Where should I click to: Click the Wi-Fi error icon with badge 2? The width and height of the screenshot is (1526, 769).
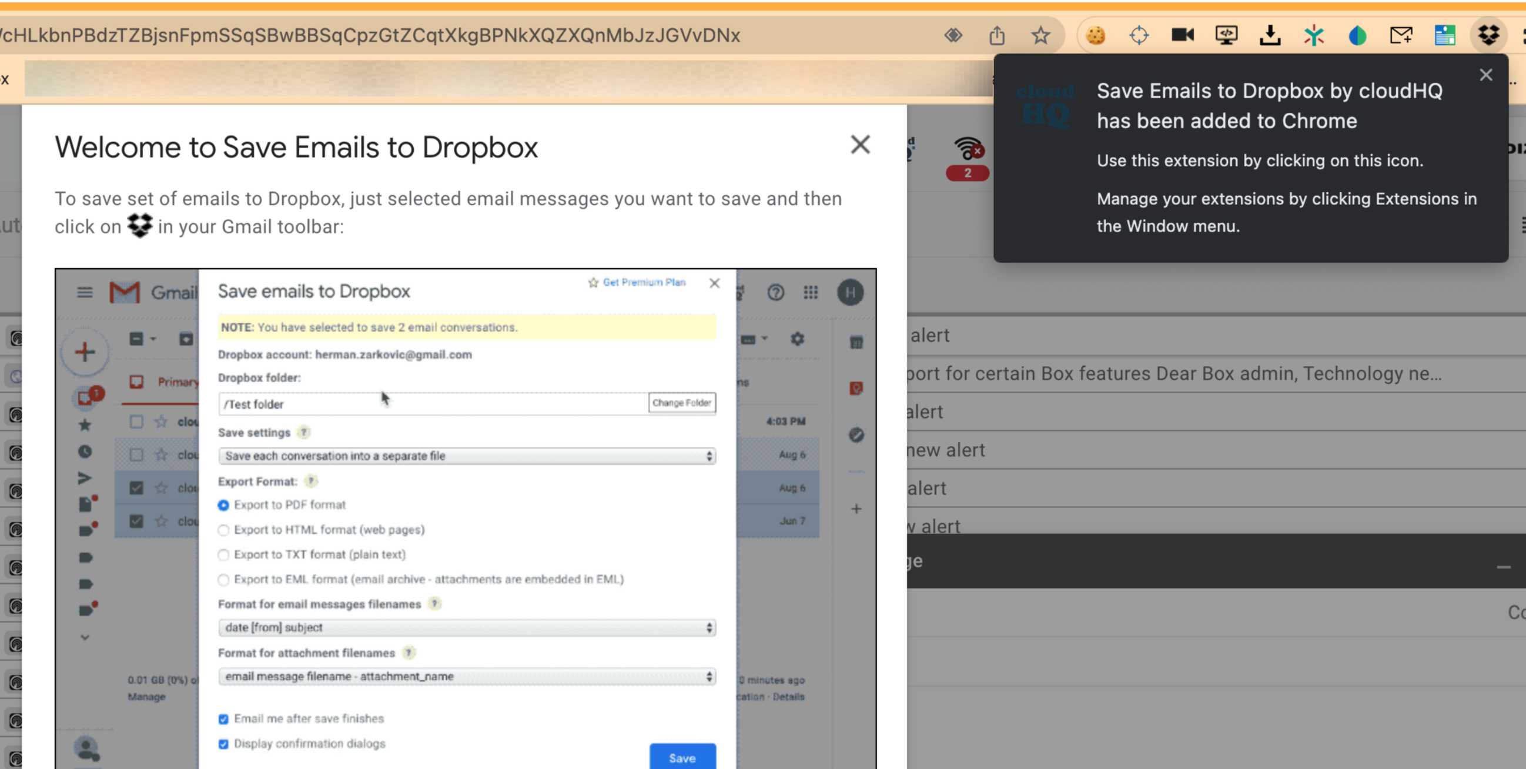(968, 158)
